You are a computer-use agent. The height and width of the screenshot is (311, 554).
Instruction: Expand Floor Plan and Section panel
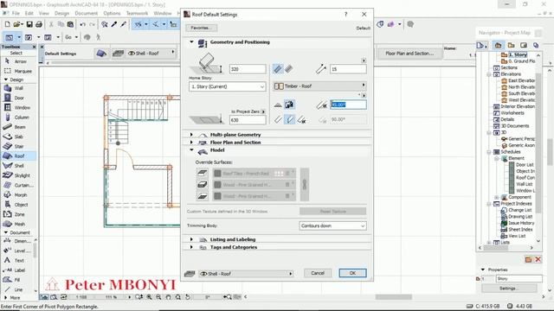click(x=191, y=143)
